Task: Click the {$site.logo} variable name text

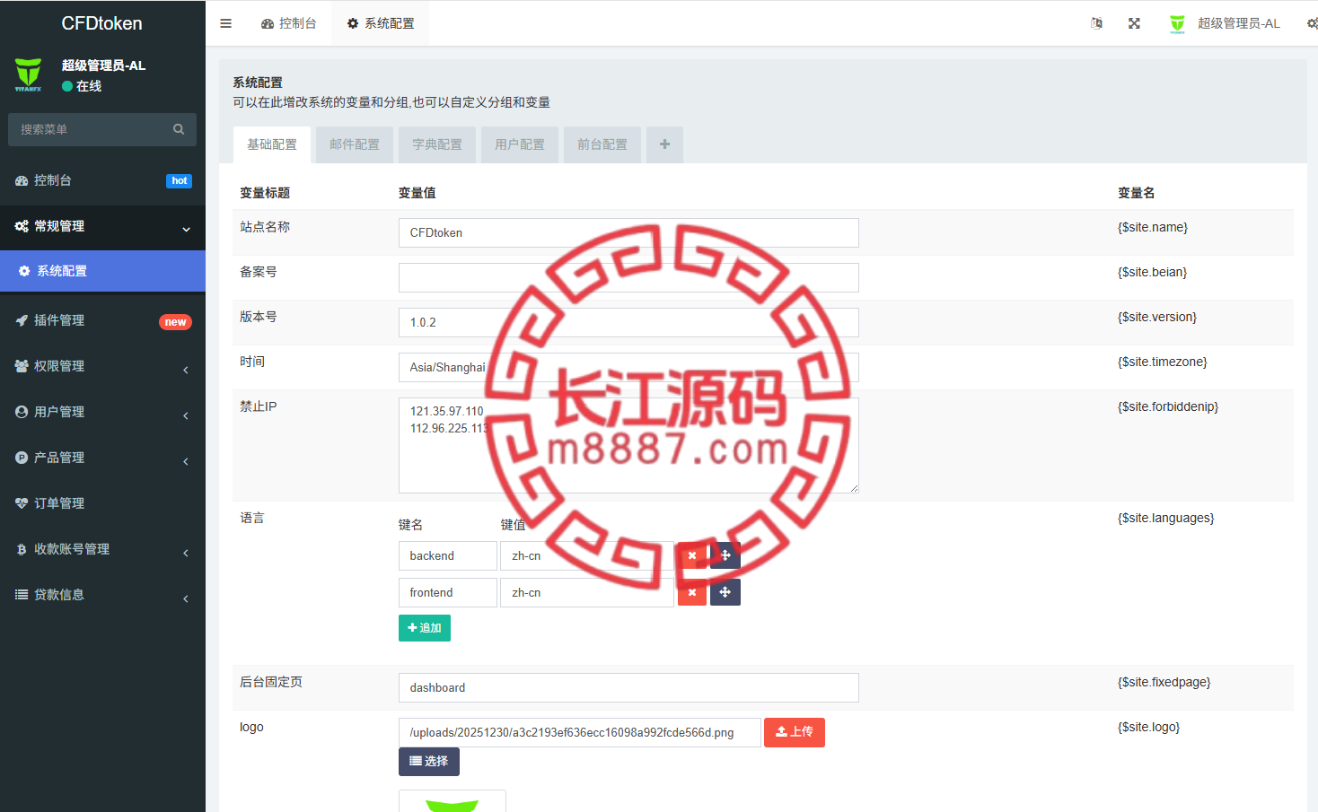Action: (x=1149, y=727)
